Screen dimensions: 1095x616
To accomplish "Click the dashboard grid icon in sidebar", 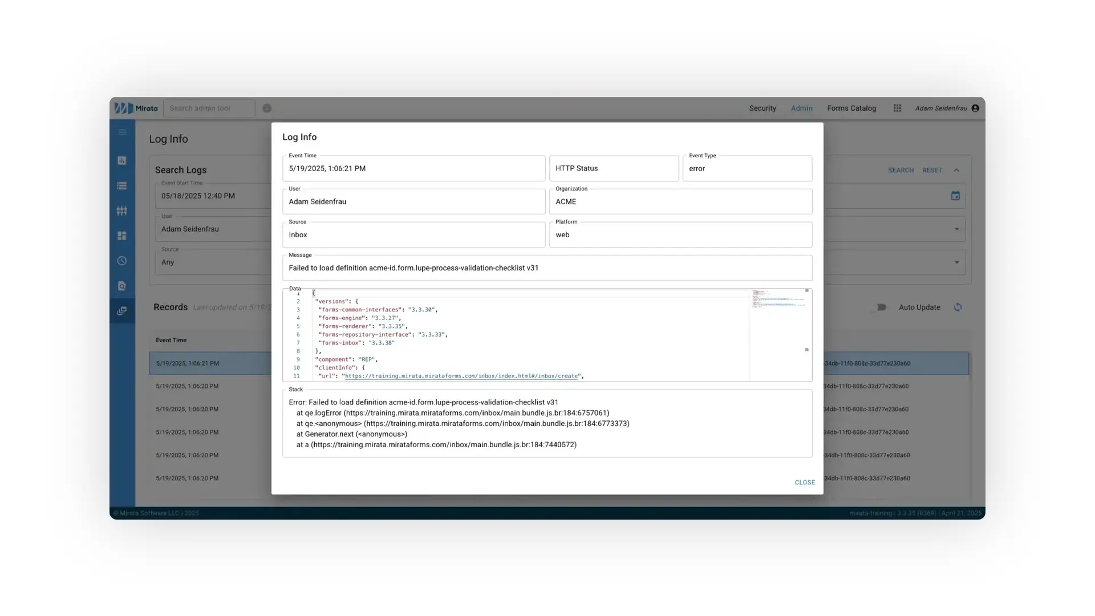I will [122, 236].
